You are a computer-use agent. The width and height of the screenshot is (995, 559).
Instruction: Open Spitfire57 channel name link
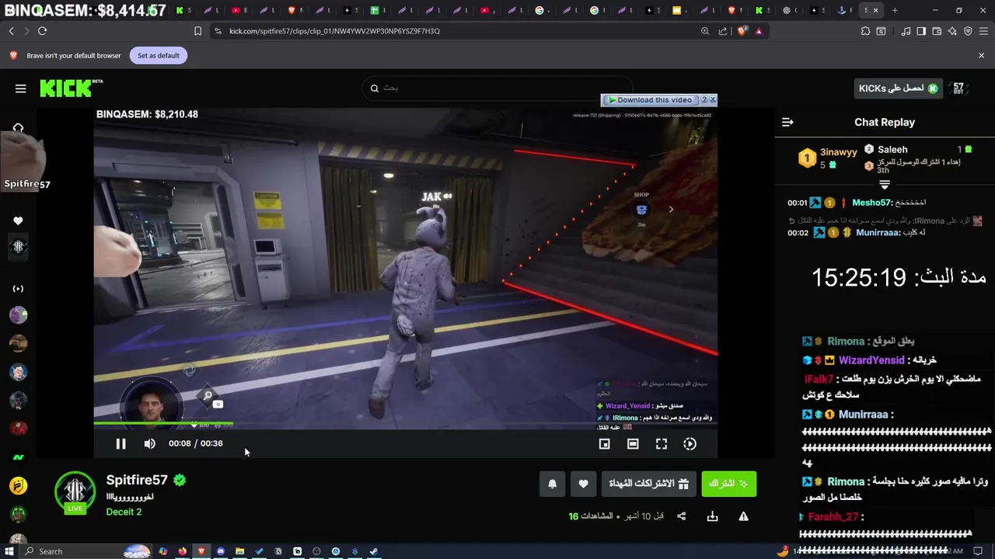point(137,480)
